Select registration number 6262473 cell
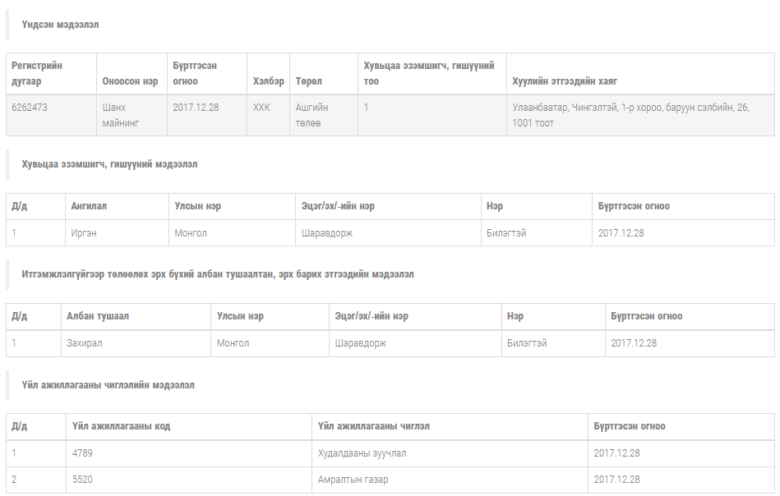The width and height of the screenshot is (780, 496). click(x=29, y=108)
